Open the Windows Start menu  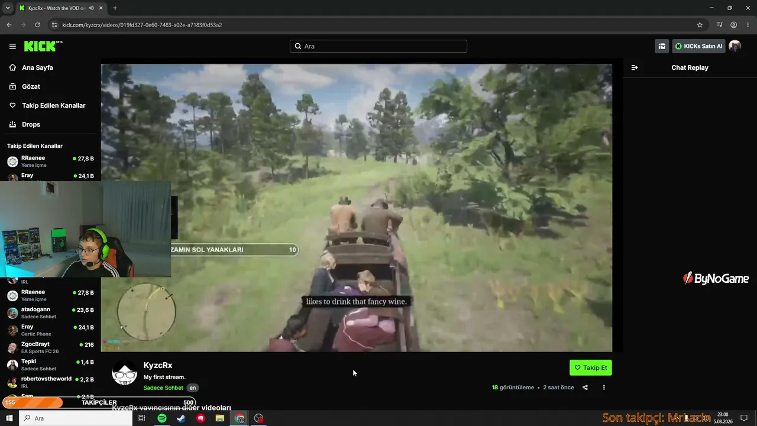(9, 418)
